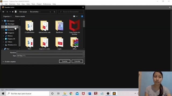Create a Nueva carpeta
This screenshot has width=172, height=96.
[20, 16]
